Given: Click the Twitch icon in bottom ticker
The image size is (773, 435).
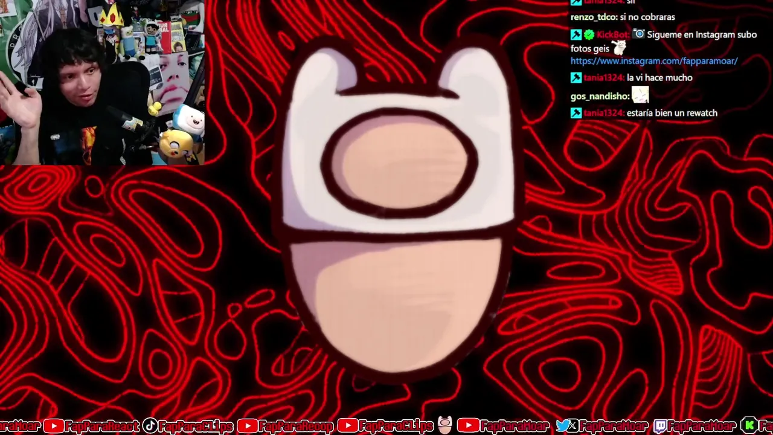Looking at the screenshot, I should tap(660, 427).
